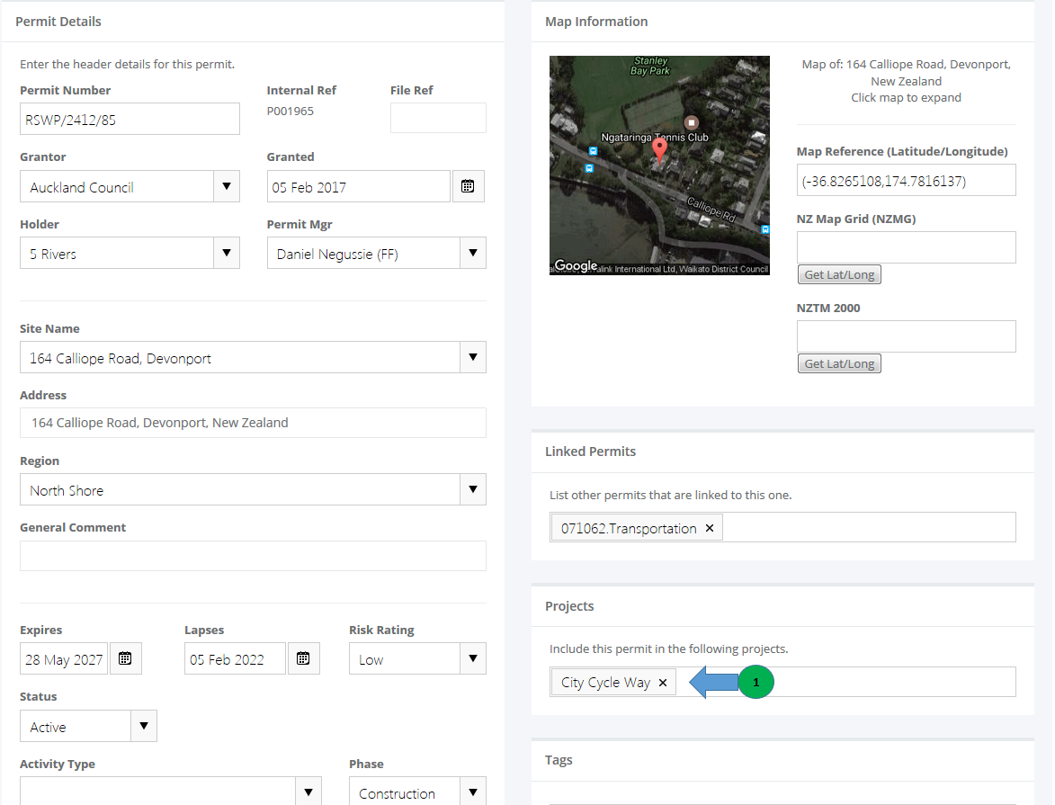The height and width of the screenshot is (805, 1055).
Task: Open the Lapses date calendar icon
Action: pos(303,657)
